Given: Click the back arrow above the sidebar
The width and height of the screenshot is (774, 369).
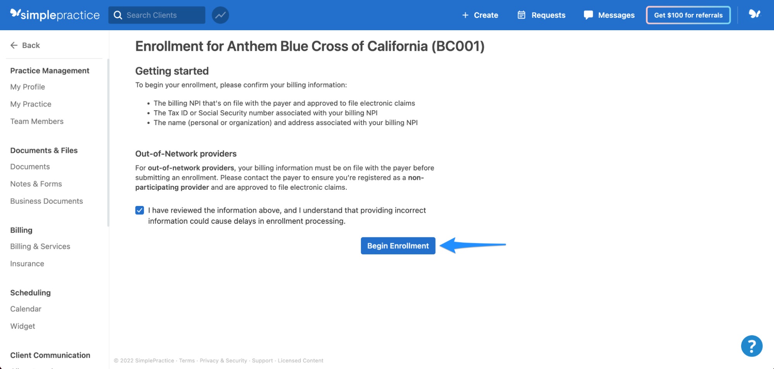Looking at the screenshot, I should (x=14, y=45).
